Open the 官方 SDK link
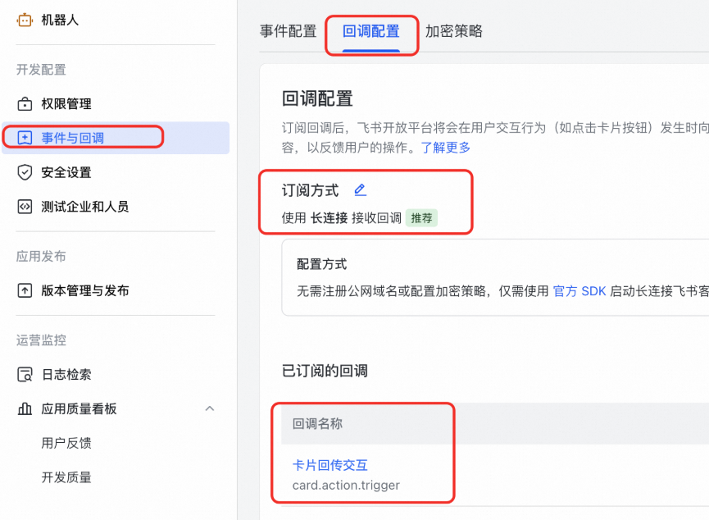709x520 pixels. coord(579,291)
